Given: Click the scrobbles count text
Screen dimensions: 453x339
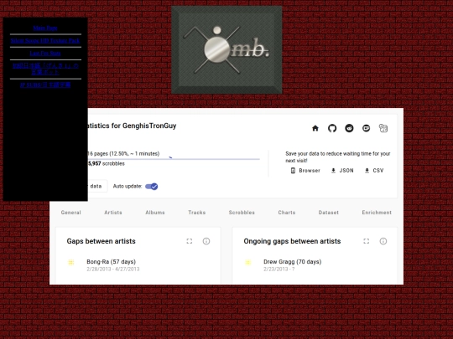Looking at the screenshot, I should [106, 164].
